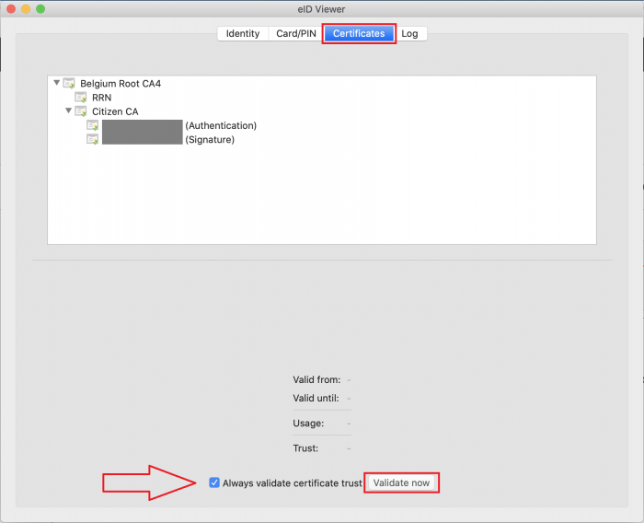This screenshot has height=523, width=644.
Task: Open the Log tab
Action: click(x=410, y=34)
